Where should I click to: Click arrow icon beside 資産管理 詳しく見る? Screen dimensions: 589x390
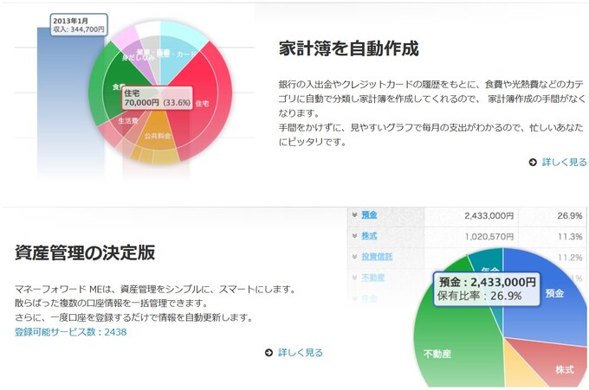click(269, 353)
